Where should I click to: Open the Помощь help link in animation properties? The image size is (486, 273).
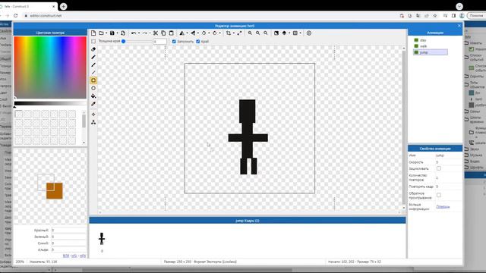[443, 206]
